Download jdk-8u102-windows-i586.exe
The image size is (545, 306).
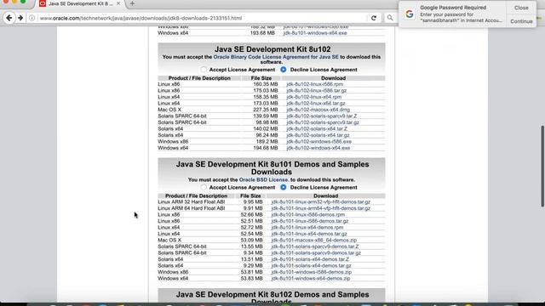pyautogui.click(x=318, y=141)
